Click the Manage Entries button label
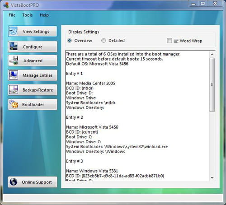The image size is (226, 205). (x=38, y=75)
